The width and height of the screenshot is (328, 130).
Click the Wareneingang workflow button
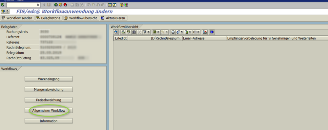[x=49, y=79]
